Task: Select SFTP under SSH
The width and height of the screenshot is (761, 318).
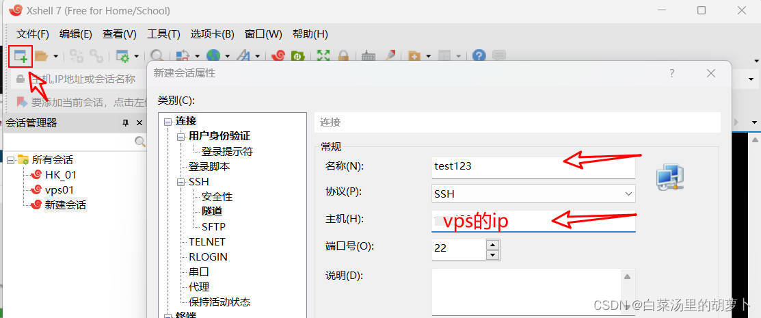Action: 213,227
